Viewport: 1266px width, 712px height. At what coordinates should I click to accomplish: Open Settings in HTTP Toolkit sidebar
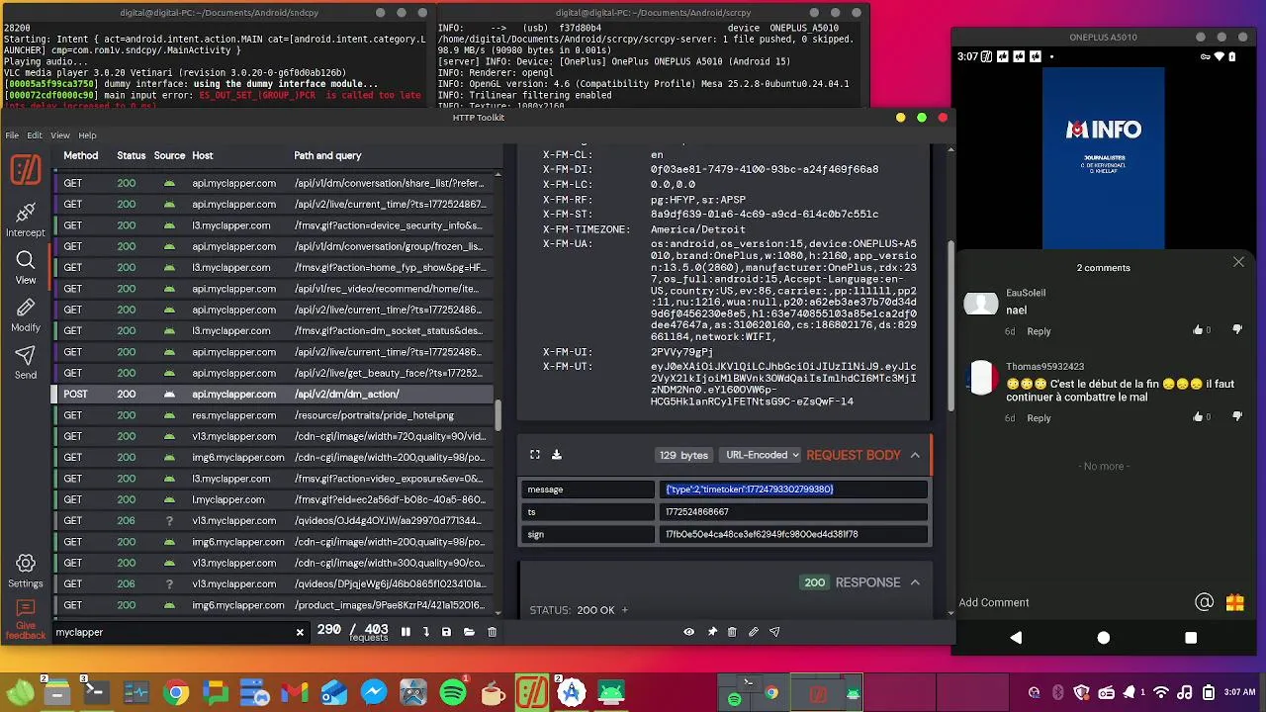pos(26,571)
